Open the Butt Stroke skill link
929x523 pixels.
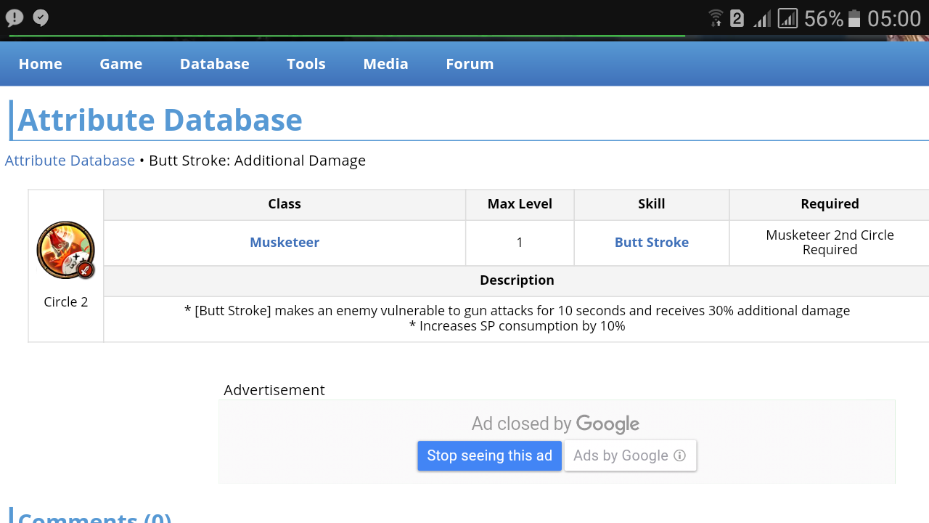tap(652, 243)
